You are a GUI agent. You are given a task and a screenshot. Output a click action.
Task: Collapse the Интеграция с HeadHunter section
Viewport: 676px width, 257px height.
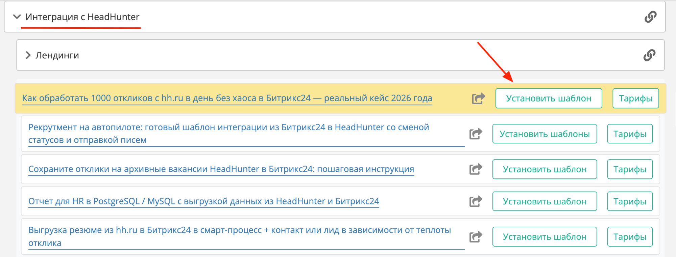17,17
